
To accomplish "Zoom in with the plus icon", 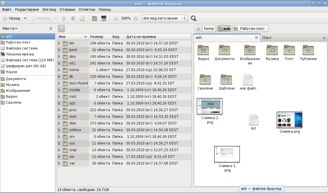I will point(136,18).
